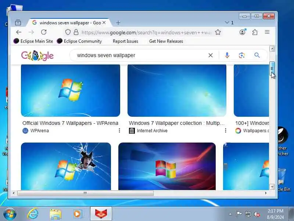Screen dimensions: 294x221
Task: Open the Firefox View icon beside tabs
Action: pos(18,22)
